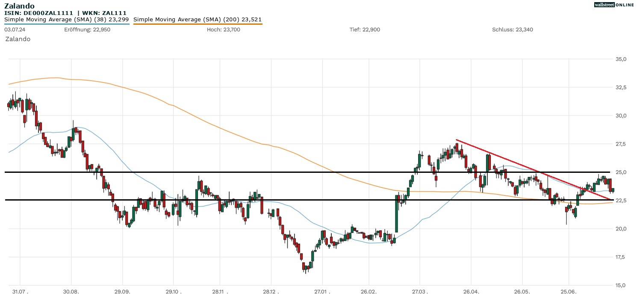Click the 22,5 price axis label

pos(620,201)
